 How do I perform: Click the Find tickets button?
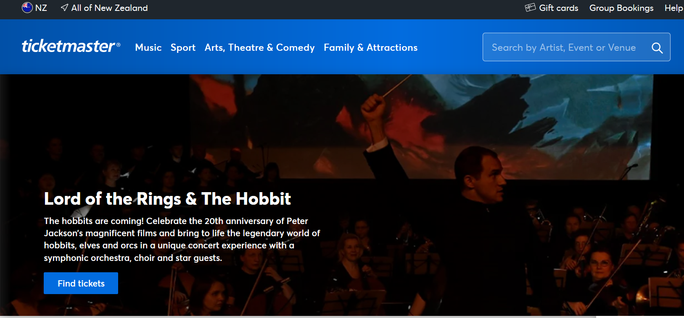[x=81, y=283]
